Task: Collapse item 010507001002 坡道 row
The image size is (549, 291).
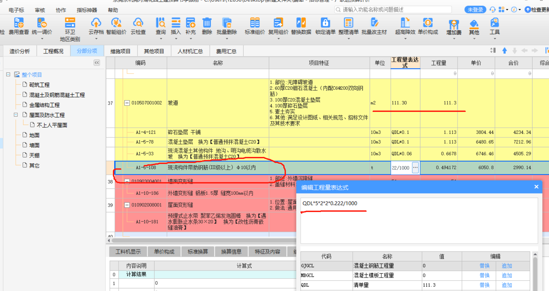Action: click(x=127, y=103)
